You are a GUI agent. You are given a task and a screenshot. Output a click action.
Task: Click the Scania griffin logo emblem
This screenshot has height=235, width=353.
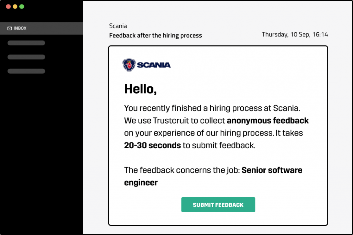point(129,65)
